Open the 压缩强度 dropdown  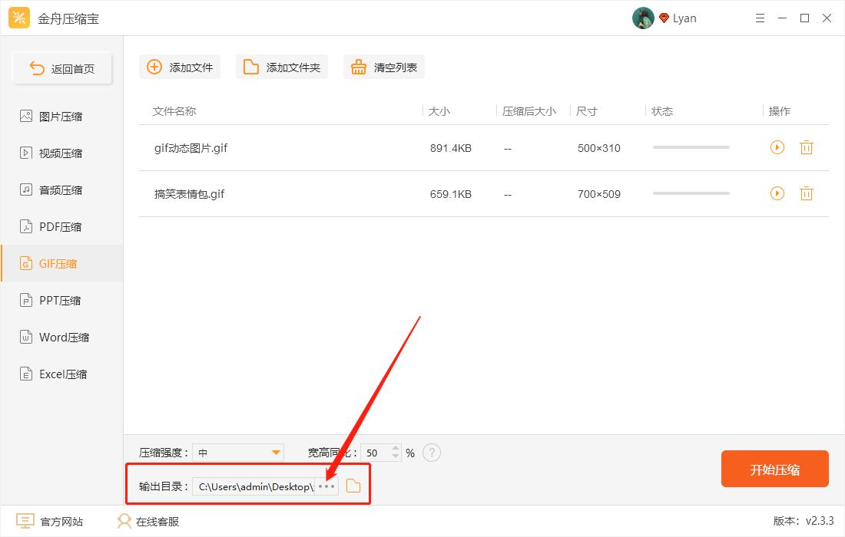273,453
